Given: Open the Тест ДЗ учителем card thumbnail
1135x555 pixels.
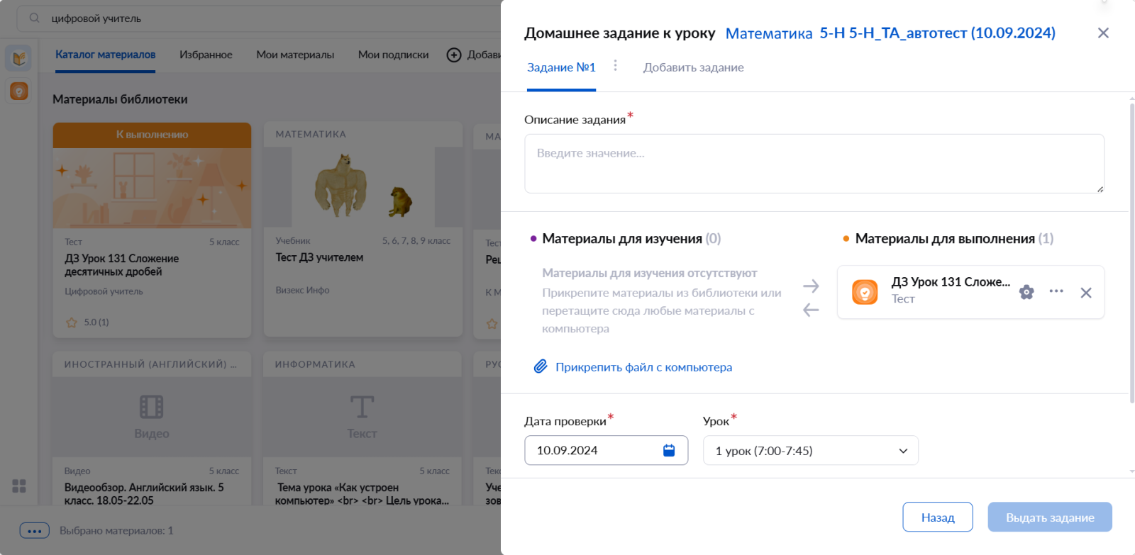Looking at the screenshot, I should coord(363,187).
